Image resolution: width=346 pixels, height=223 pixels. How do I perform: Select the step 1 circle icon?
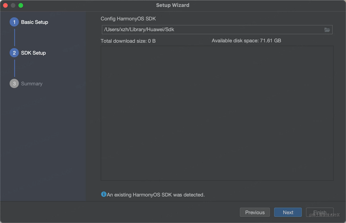point(14,22)
